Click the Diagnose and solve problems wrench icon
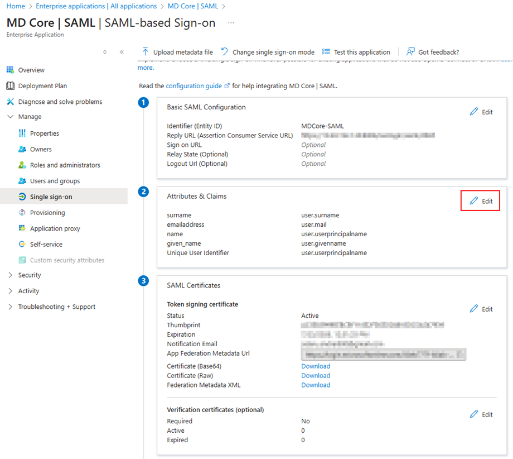 (x=10, y=102)
